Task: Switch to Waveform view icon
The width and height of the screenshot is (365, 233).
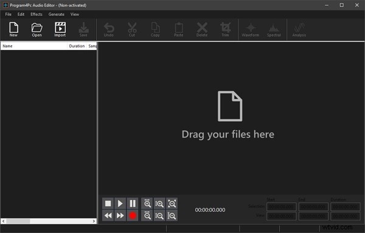Action: [251, 29]
